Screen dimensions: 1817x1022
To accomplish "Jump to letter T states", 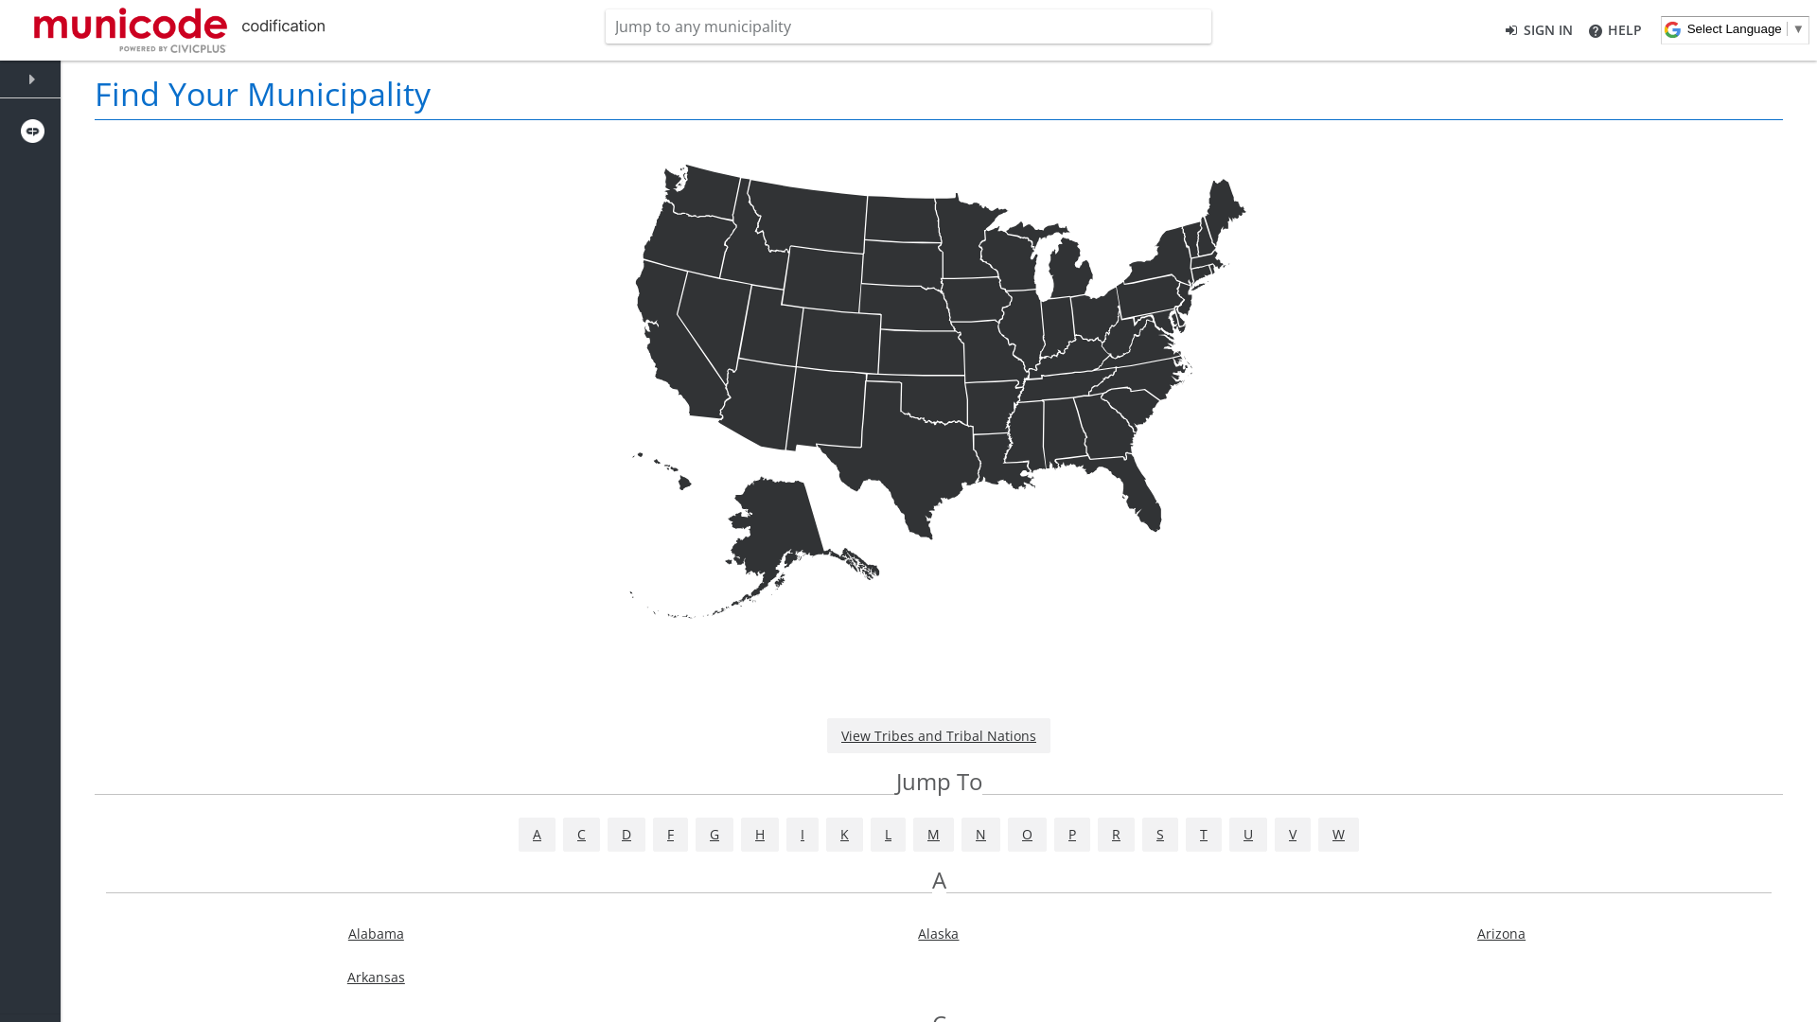I will point(1204,835).
